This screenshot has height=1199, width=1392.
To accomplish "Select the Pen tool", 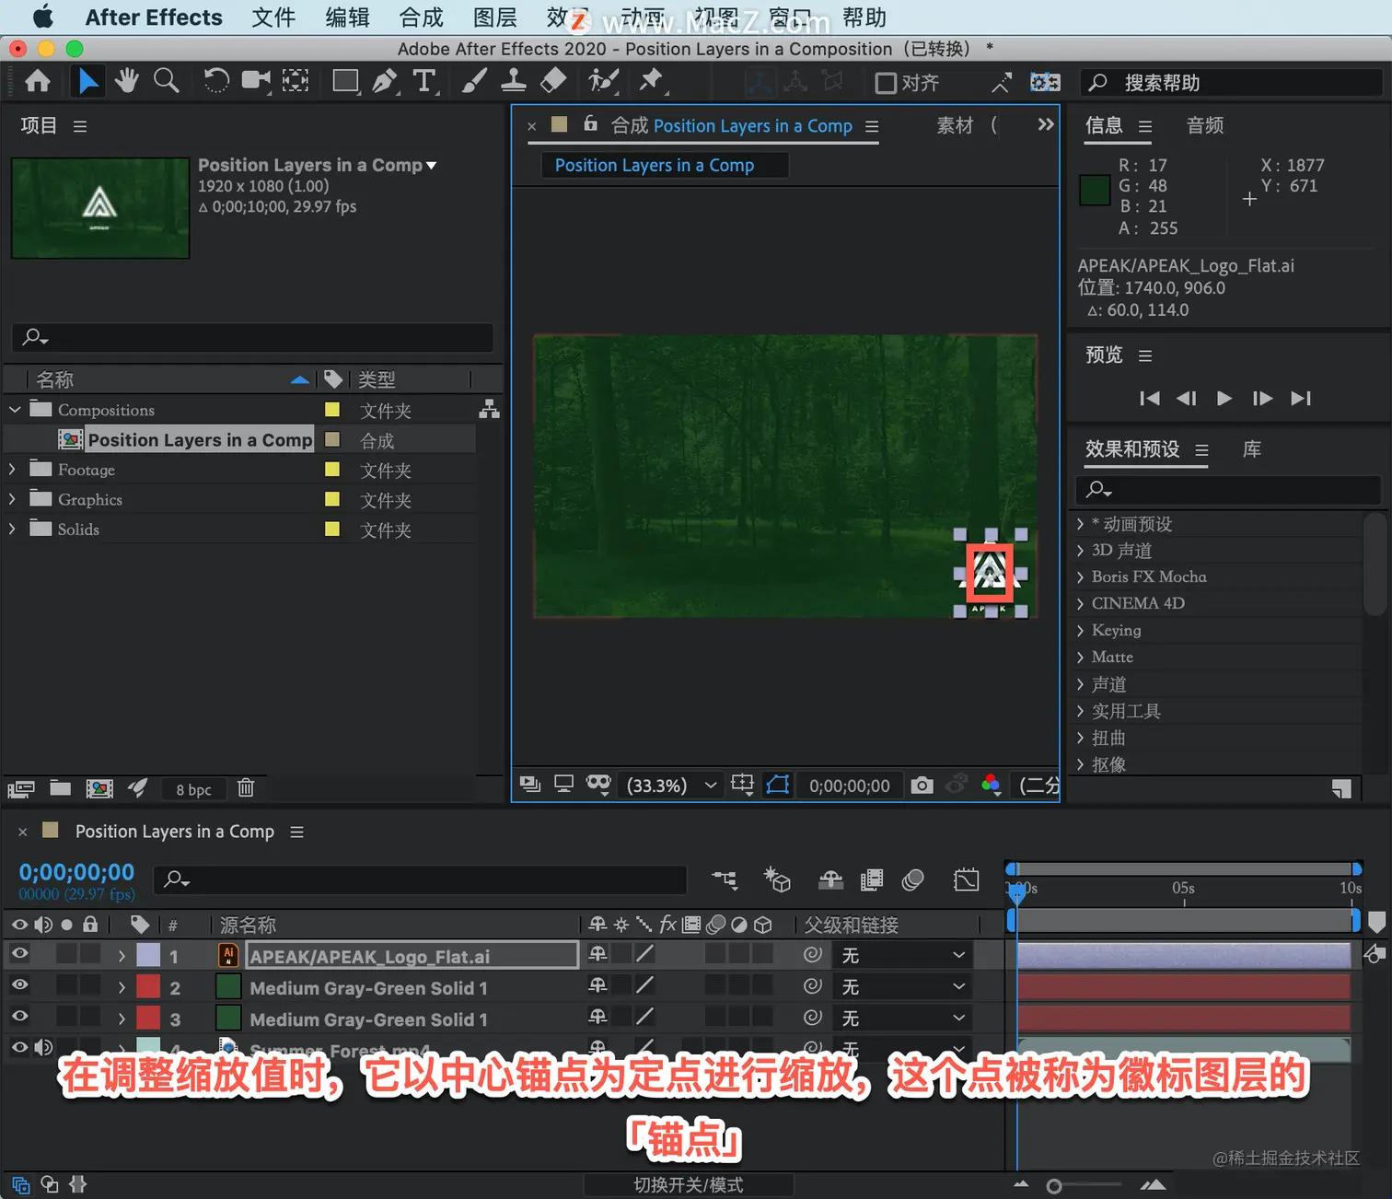I will click(385, 81).
